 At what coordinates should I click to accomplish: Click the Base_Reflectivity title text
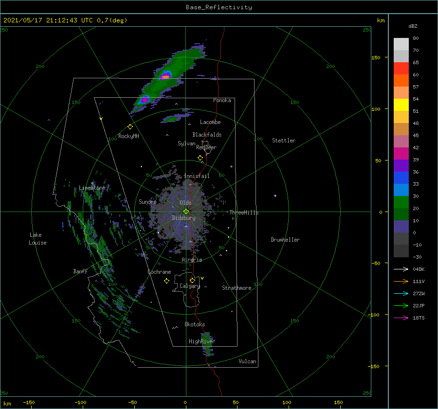219,7
